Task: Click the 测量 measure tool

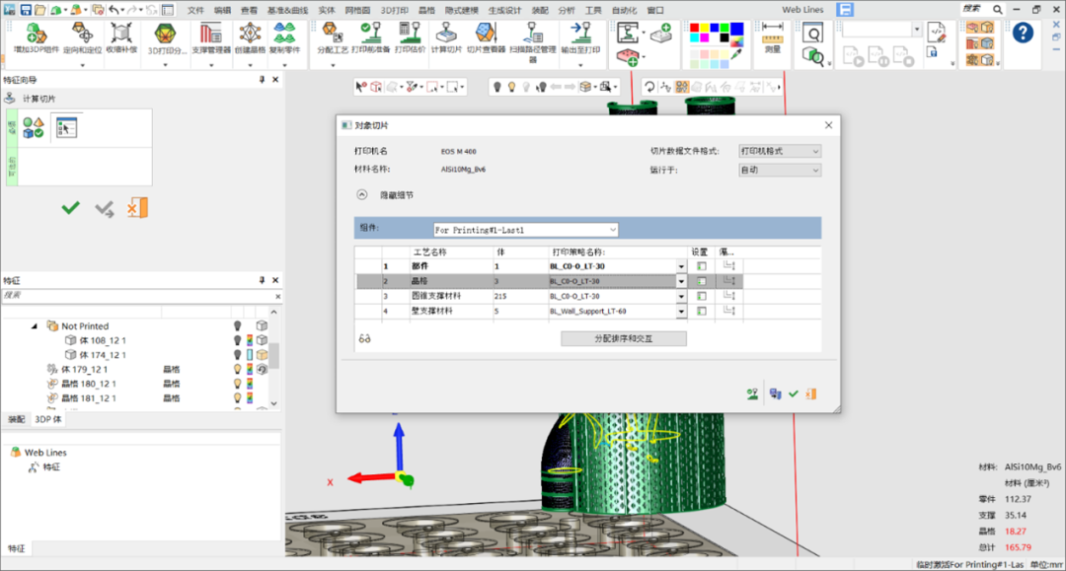Action: click(772, 37)
